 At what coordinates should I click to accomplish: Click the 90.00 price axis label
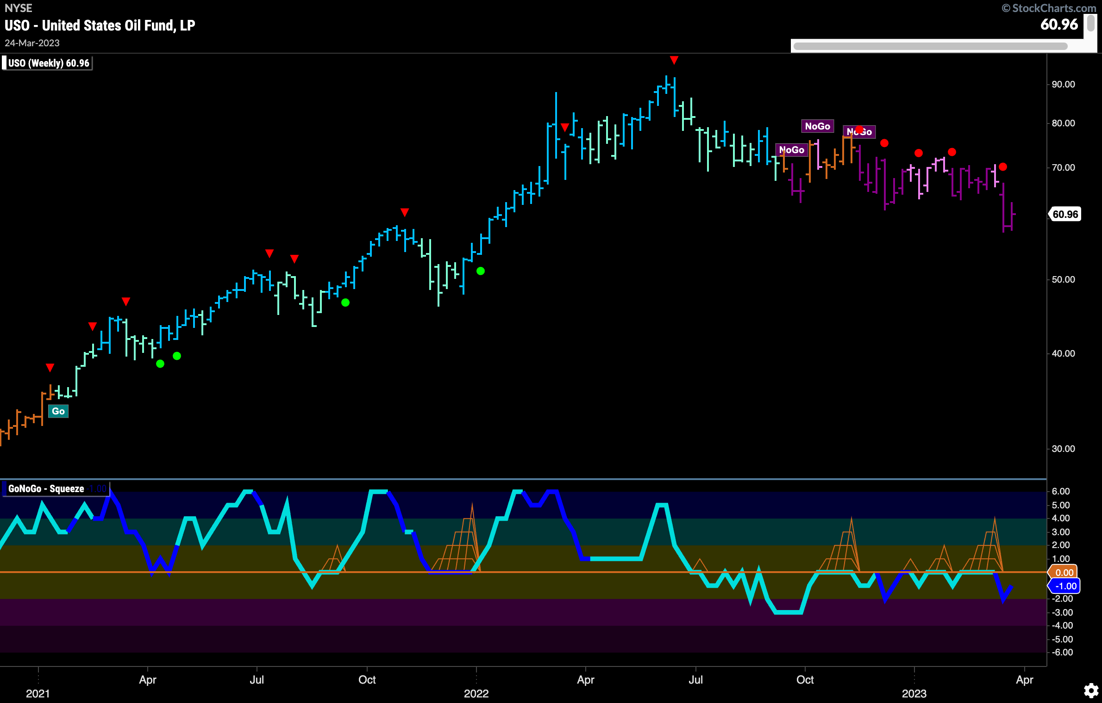pyautogui.click(x=1063, y=85)
